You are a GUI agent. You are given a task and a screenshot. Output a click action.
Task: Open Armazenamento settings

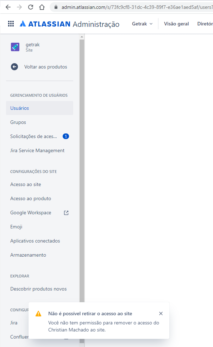39,255
